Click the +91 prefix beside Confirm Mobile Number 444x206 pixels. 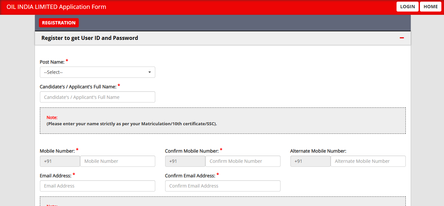click(185, 161)
